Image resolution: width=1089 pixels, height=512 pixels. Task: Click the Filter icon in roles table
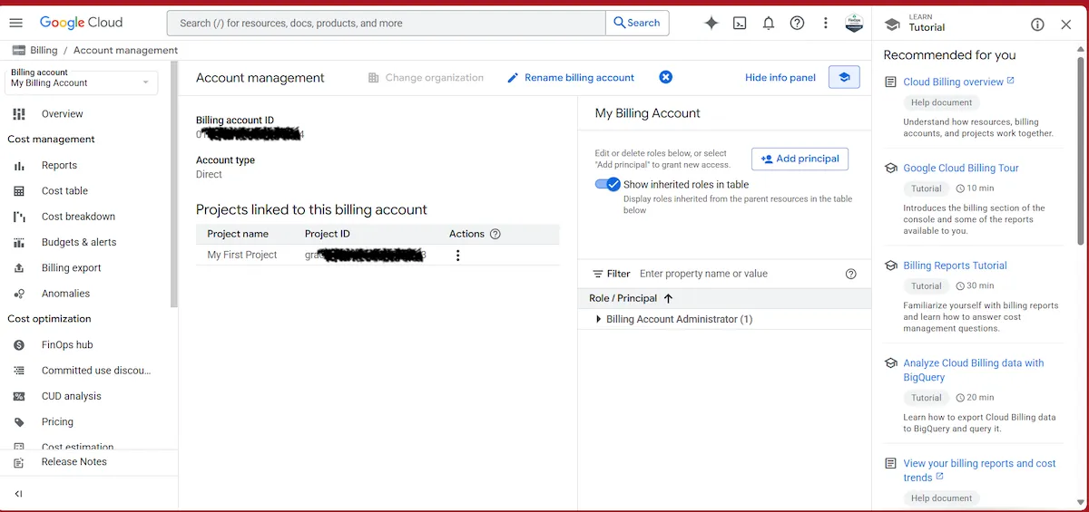click(598, 274)
